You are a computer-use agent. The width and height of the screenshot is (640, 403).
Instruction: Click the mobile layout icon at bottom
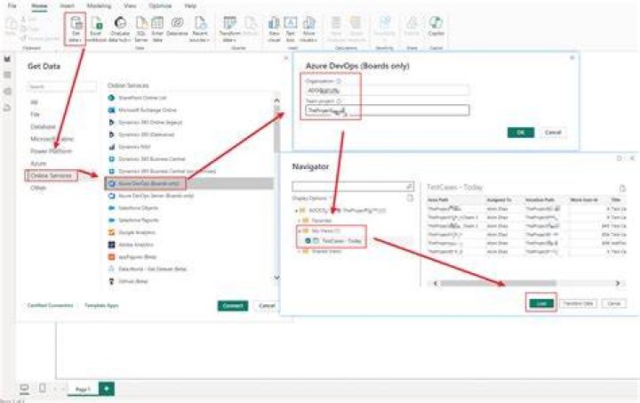pos(43,388)
